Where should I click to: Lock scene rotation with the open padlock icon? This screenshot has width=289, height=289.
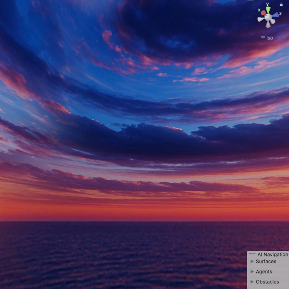click(281, 5)
